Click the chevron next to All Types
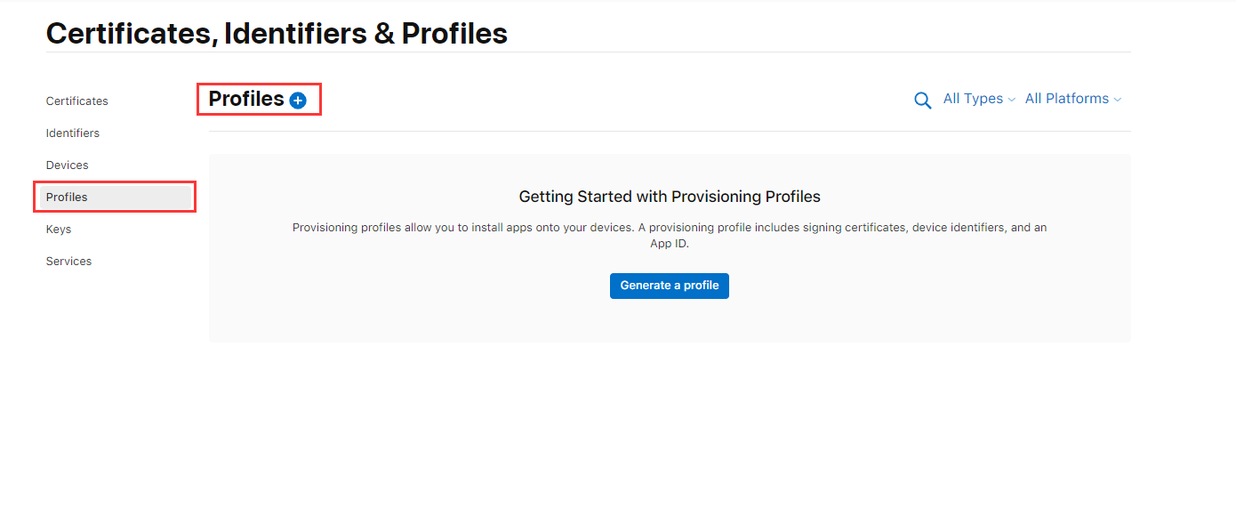Screen dimensions: 1236x508 (x=1011, y=100)
